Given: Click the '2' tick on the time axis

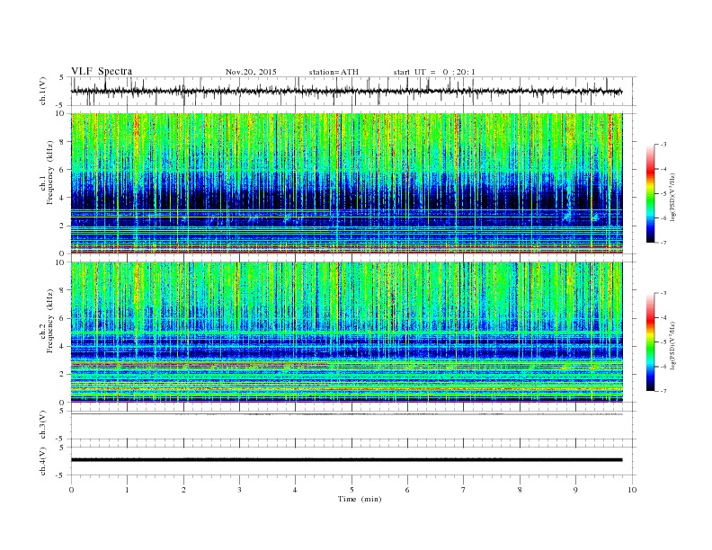Looking at the screenshot, I should point(183,490).
